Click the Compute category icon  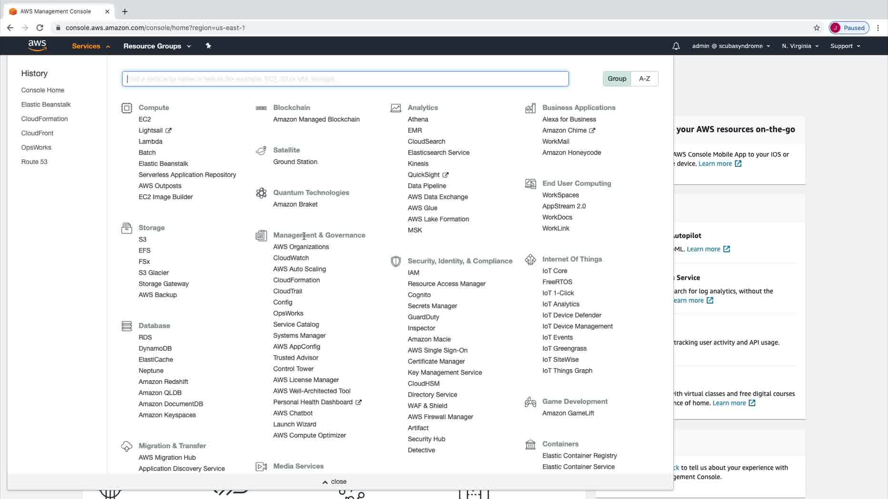point(127,108)
